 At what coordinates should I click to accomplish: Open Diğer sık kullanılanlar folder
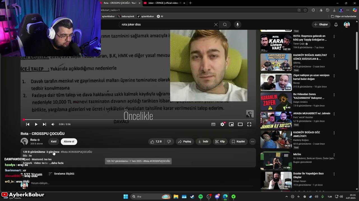[344, 16]
